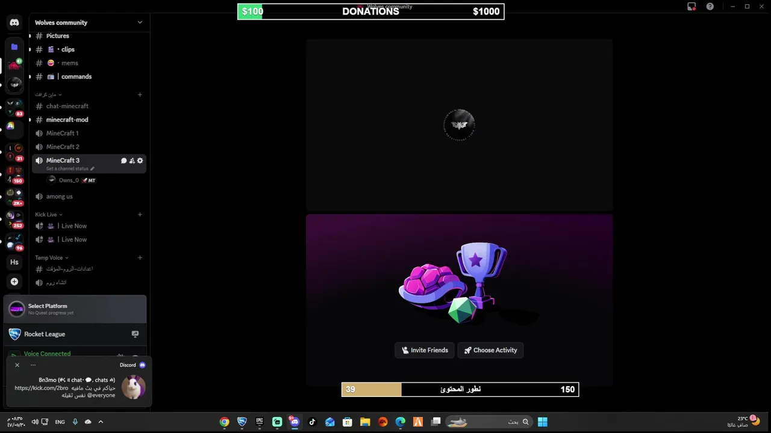The image size is (771, 433).
Task: Collapse the Kick Live category
Action: (x=49, y=215)
